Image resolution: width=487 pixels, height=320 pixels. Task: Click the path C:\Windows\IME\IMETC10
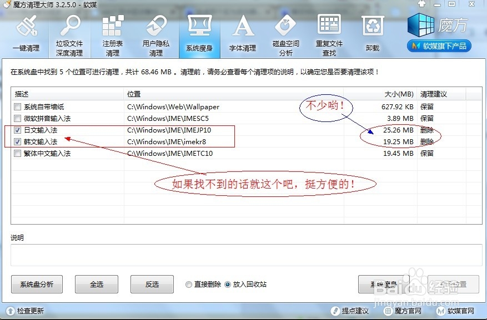[170, 154]
